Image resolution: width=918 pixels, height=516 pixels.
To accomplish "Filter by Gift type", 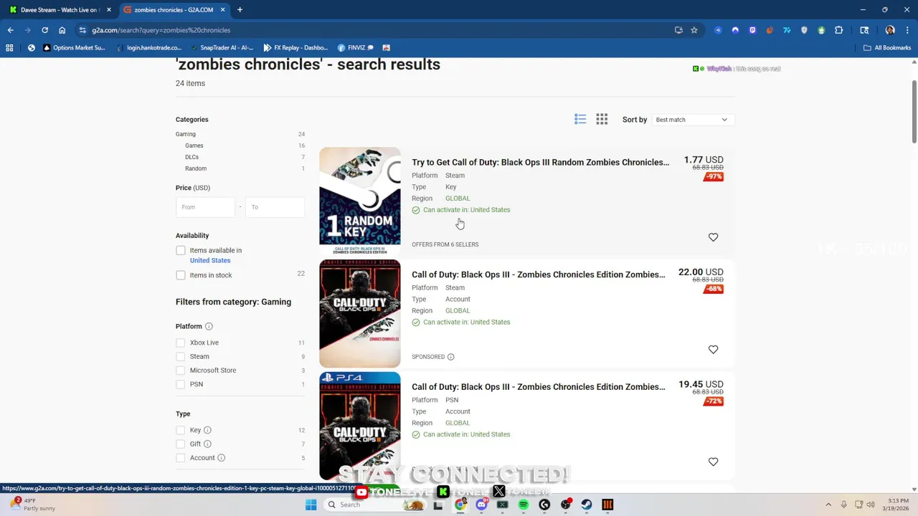I will coord(181,444).
